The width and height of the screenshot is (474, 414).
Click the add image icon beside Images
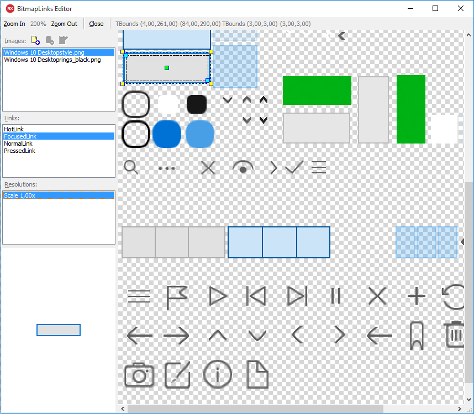[x=35, y=40]
